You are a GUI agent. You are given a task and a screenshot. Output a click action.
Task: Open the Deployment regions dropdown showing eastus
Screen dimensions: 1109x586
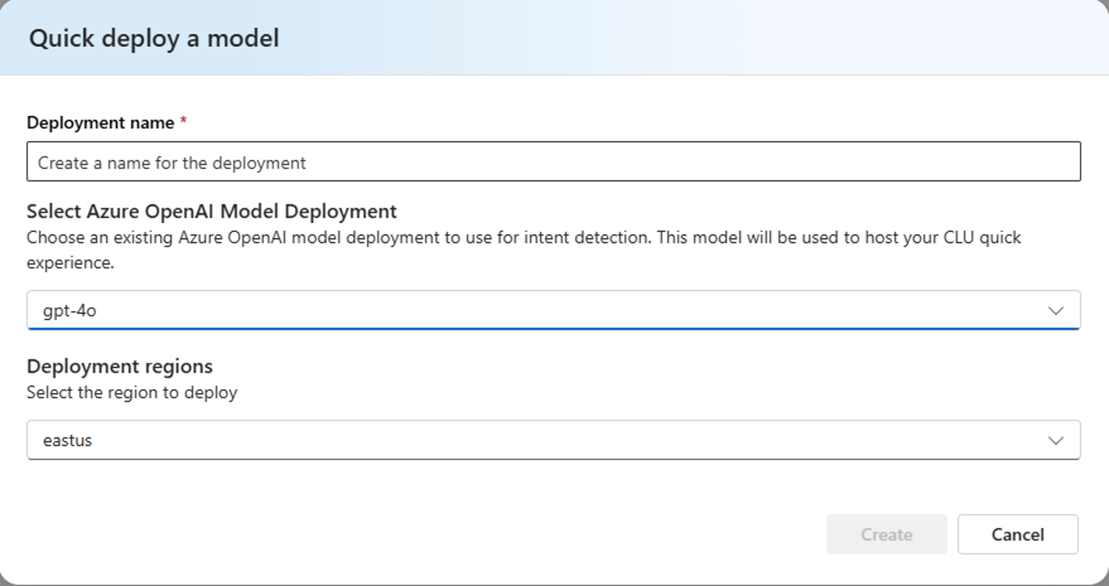point(553,440)
